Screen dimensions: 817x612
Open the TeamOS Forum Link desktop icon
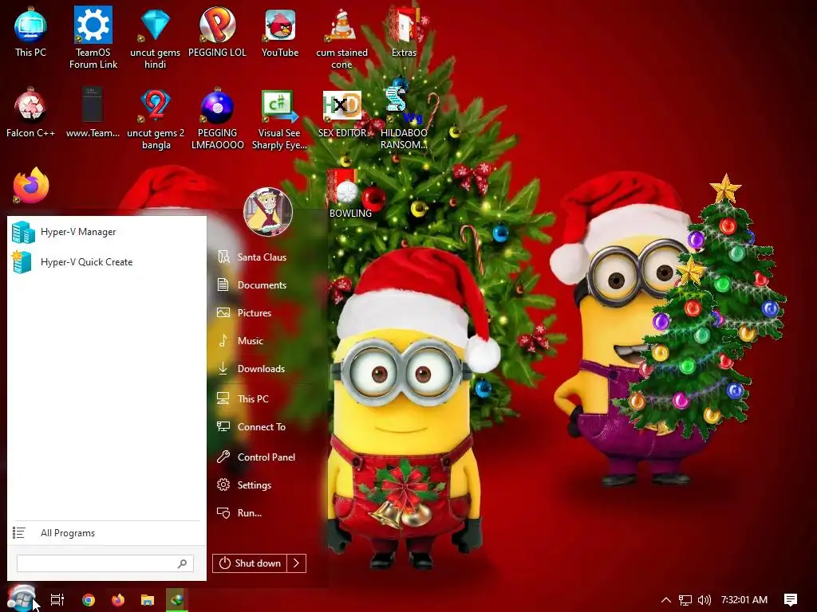pyautogui.click(x=93, y=37)
